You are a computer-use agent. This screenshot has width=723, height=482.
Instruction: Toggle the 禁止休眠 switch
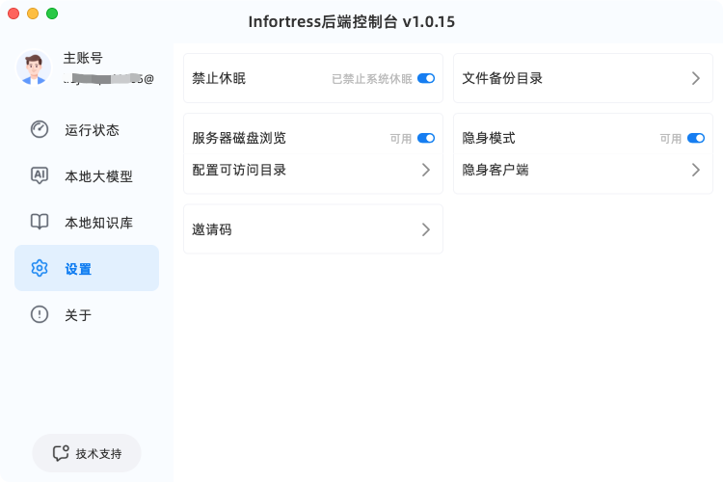pyautogui.click(x=425, y=78)
